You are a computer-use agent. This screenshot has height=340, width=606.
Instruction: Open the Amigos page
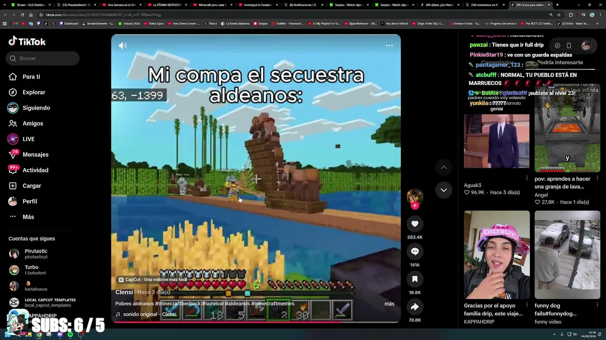[x=33, y=123]
